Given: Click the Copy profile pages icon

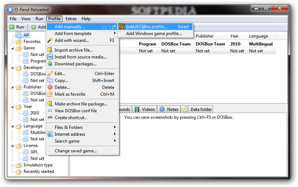Looking at the screenshot, I should (50, 80).
